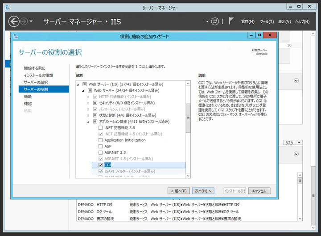The height and width of the screenshot is (236, 321).
Task: Select the 機能 wizard step
Action: tap(28, 97)
